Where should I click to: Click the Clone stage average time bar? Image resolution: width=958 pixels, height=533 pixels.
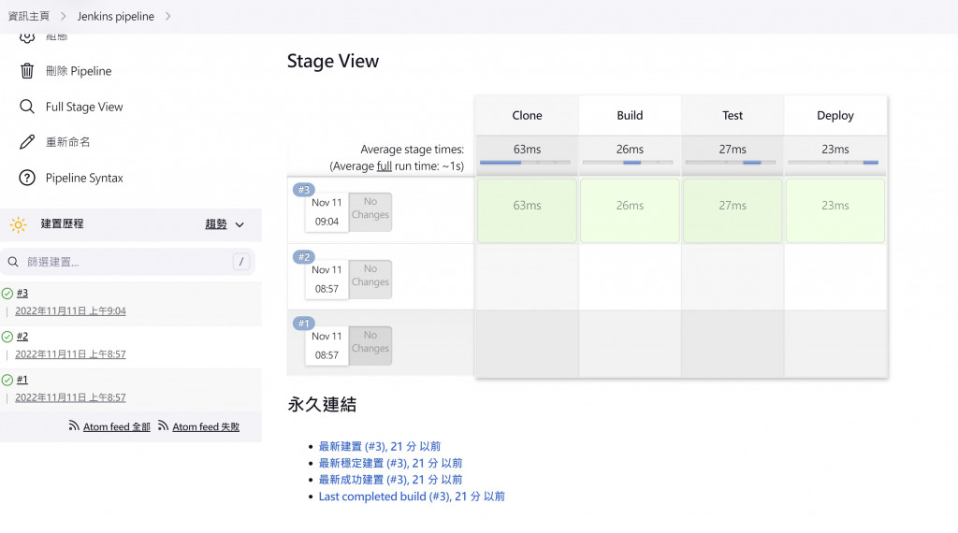tap(527, 163)
